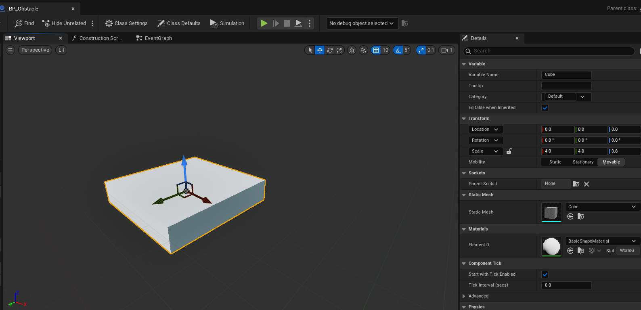Screen dimensions: 641x310
Task: Click Parent Socket browse icon
Action: tap(576, 184)
